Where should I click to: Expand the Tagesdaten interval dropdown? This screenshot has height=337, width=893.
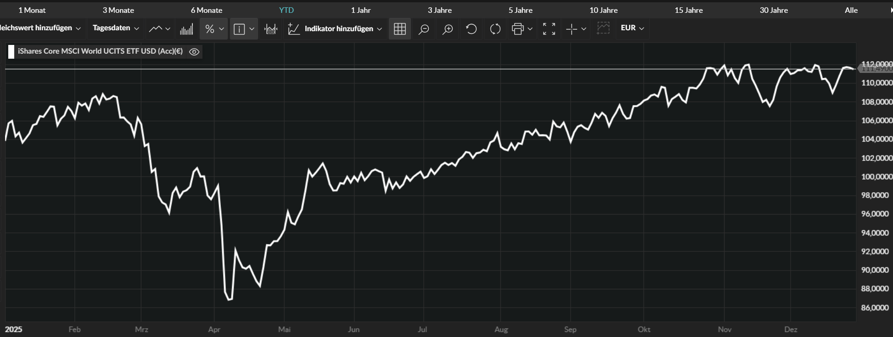116,28
